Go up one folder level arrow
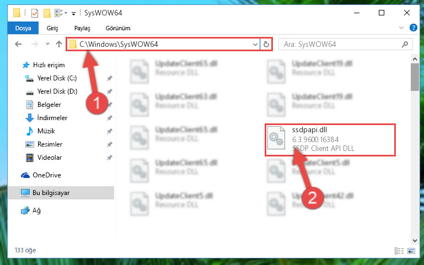 [x=59, y=44]
